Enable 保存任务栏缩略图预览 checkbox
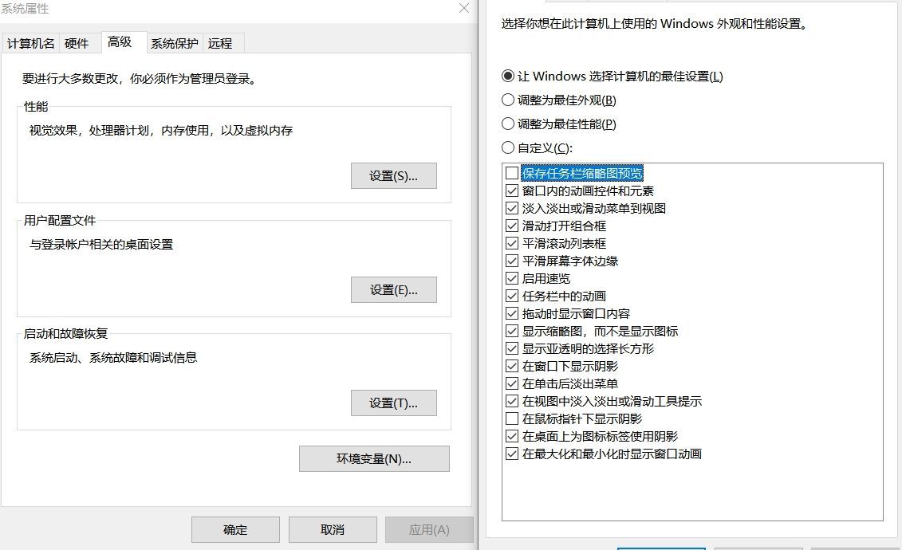This screenshot has width=902, height=550. [x=512, y=173]
